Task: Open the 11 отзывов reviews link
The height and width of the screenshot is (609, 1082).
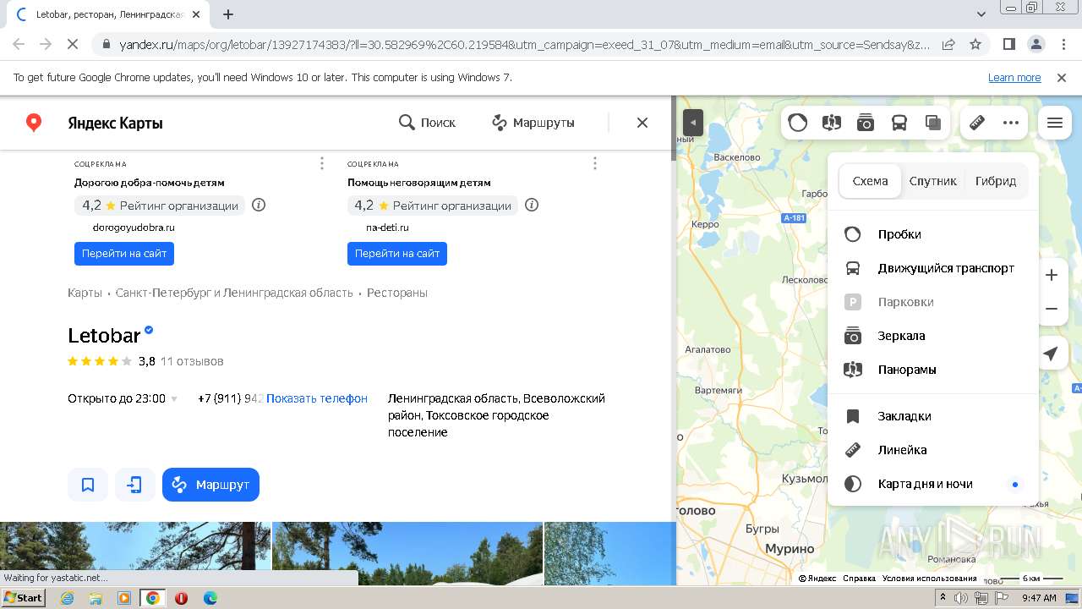Action: 192,361
